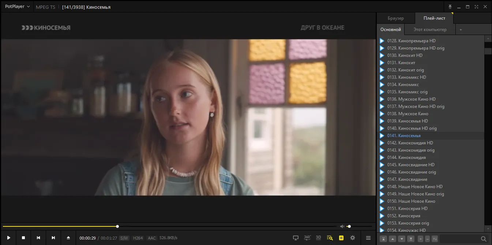Select 0134. Киномикс channel
This screenshot has height=245, width=492.
click(x=431, y=85)
